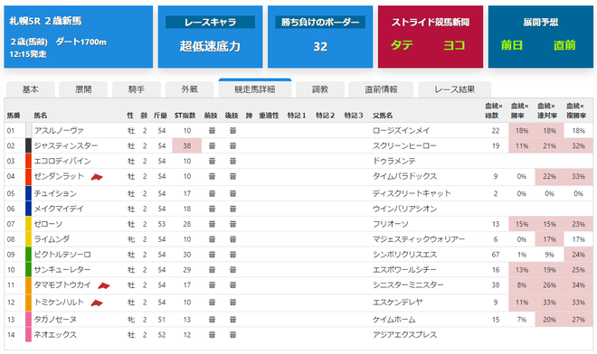The height and width of the screenshot is (354, 597).
Task: Open the 前日 展開予想 link
Action: 512,45
